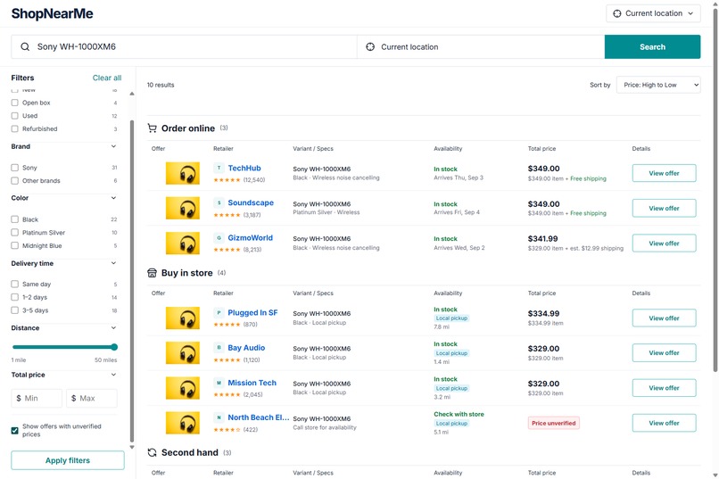The width and height of the screenshot is (719, 479).
Task: Click the North Beach retailer badge icon
Action: [x=219, y=417]
